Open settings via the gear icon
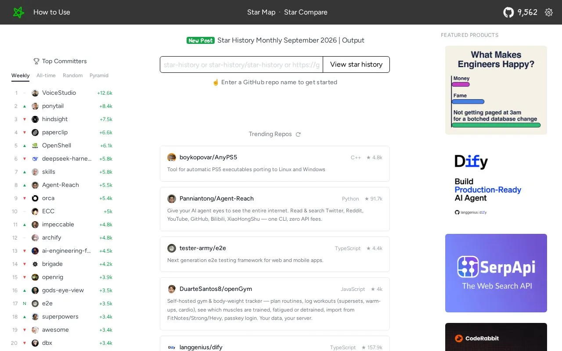 pos(549,12)
